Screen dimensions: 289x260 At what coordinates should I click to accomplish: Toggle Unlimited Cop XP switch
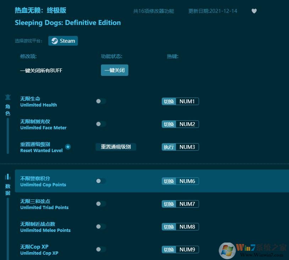click(x=101, y=249)
